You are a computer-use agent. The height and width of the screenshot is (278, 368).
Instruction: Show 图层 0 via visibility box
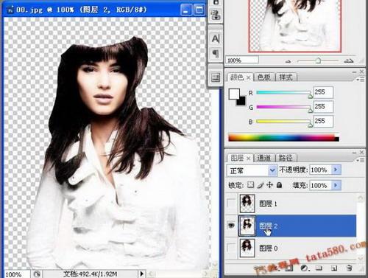click(231, 248)
